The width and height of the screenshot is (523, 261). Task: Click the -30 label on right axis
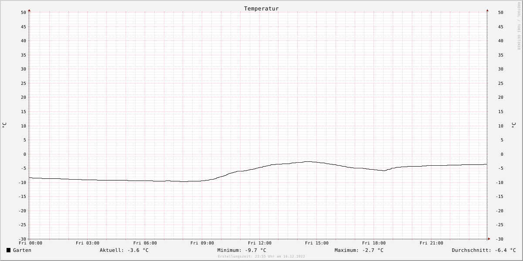point(499,239)
